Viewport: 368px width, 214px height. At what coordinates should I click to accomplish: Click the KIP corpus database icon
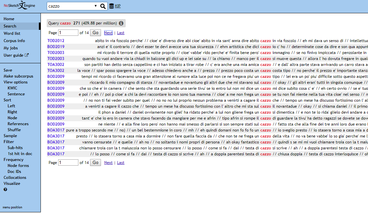tap(111, 6)
